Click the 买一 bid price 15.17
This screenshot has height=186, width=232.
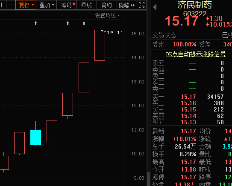click(x=188, y=97)
